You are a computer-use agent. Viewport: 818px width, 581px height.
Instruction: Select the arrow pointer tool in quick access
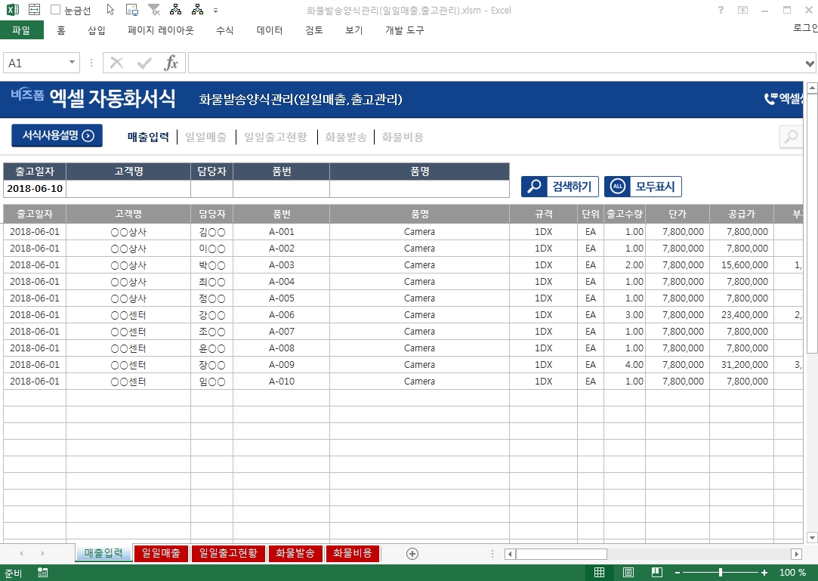110,11
